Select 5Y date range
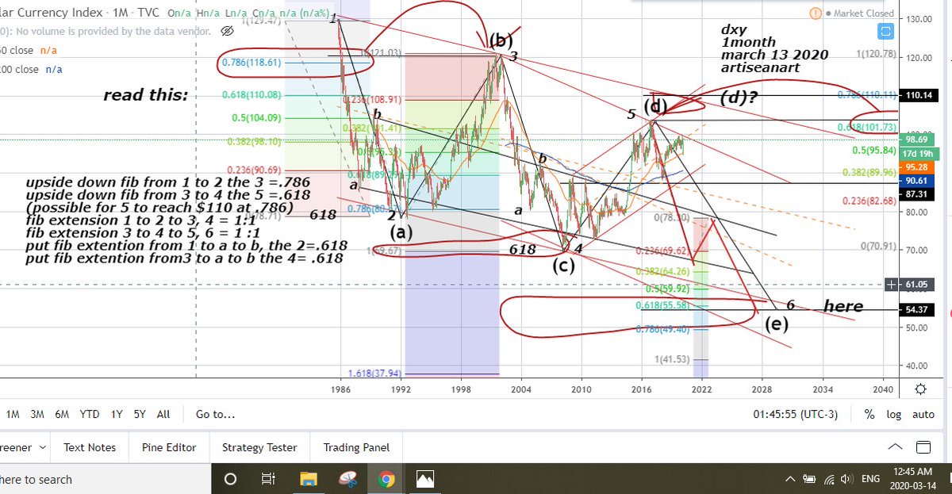 140,414
